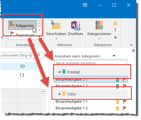Image resolution: width=141 pixels, height=120 pixels.
Task: Collapse the ribbon with chevron
Action: coord(131,45)
